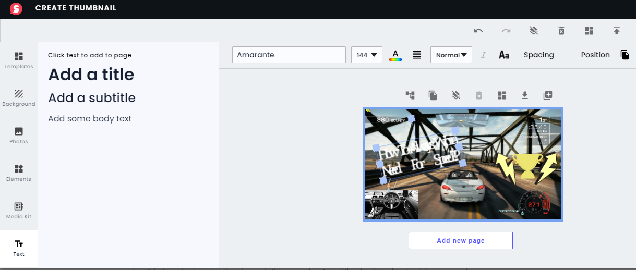The height and width of the screenshot is (270, 636).
Task: Open the Background sidebar tab
Action: [19, 98]
